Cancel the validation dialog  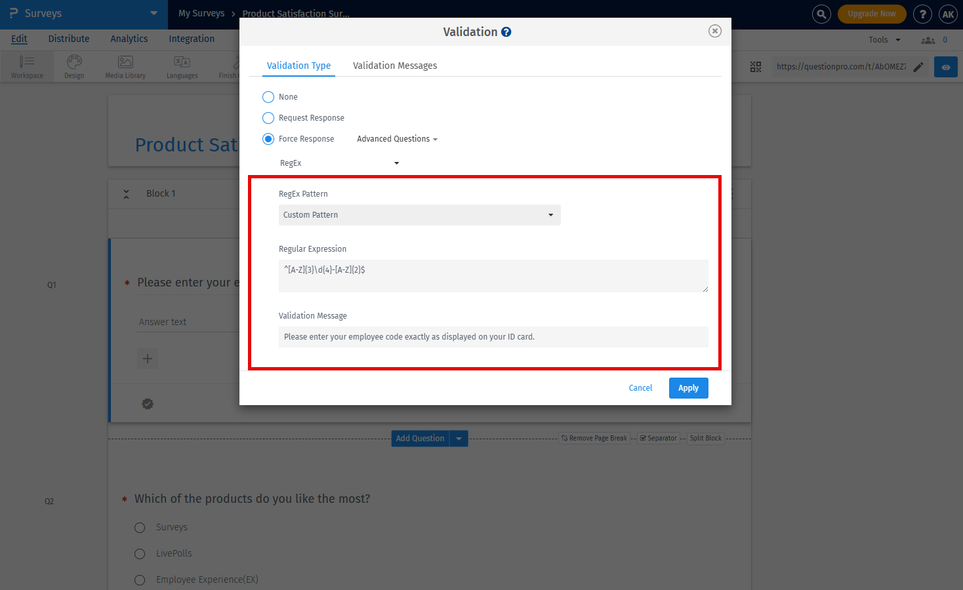coord(640,387)
